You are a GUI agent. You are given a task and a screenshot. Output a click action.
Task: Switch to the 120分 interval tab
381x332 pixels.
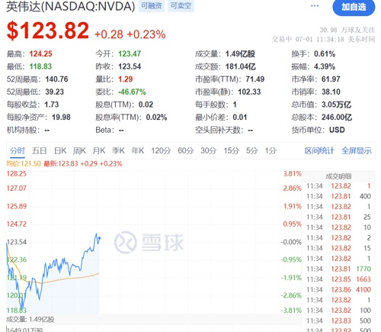[x=161, y=150]
